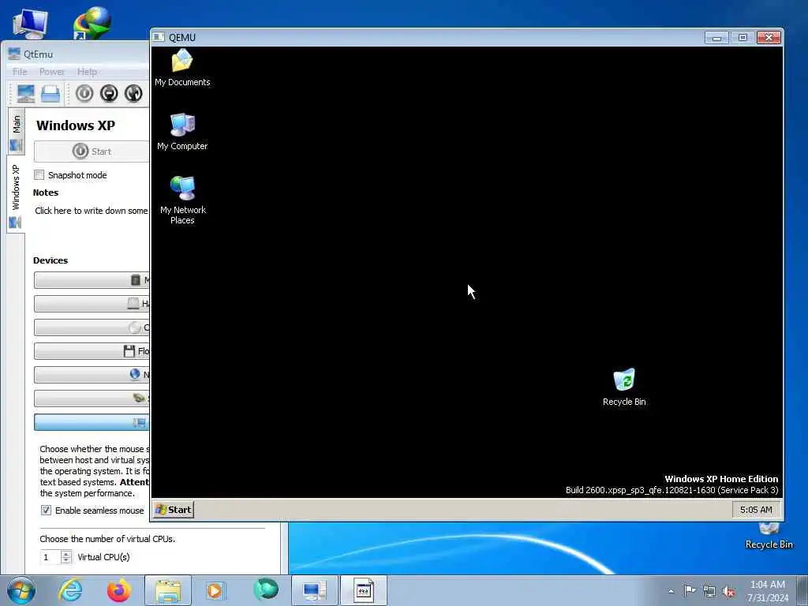Maximize the QEMU window
The height and width of the screenshot is (606, 808).
[743, 38]
